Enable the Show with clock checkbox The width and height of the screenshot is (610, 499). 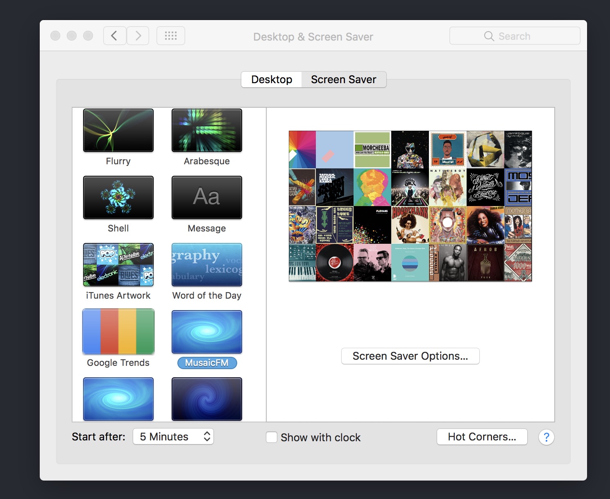click(272, 437)
